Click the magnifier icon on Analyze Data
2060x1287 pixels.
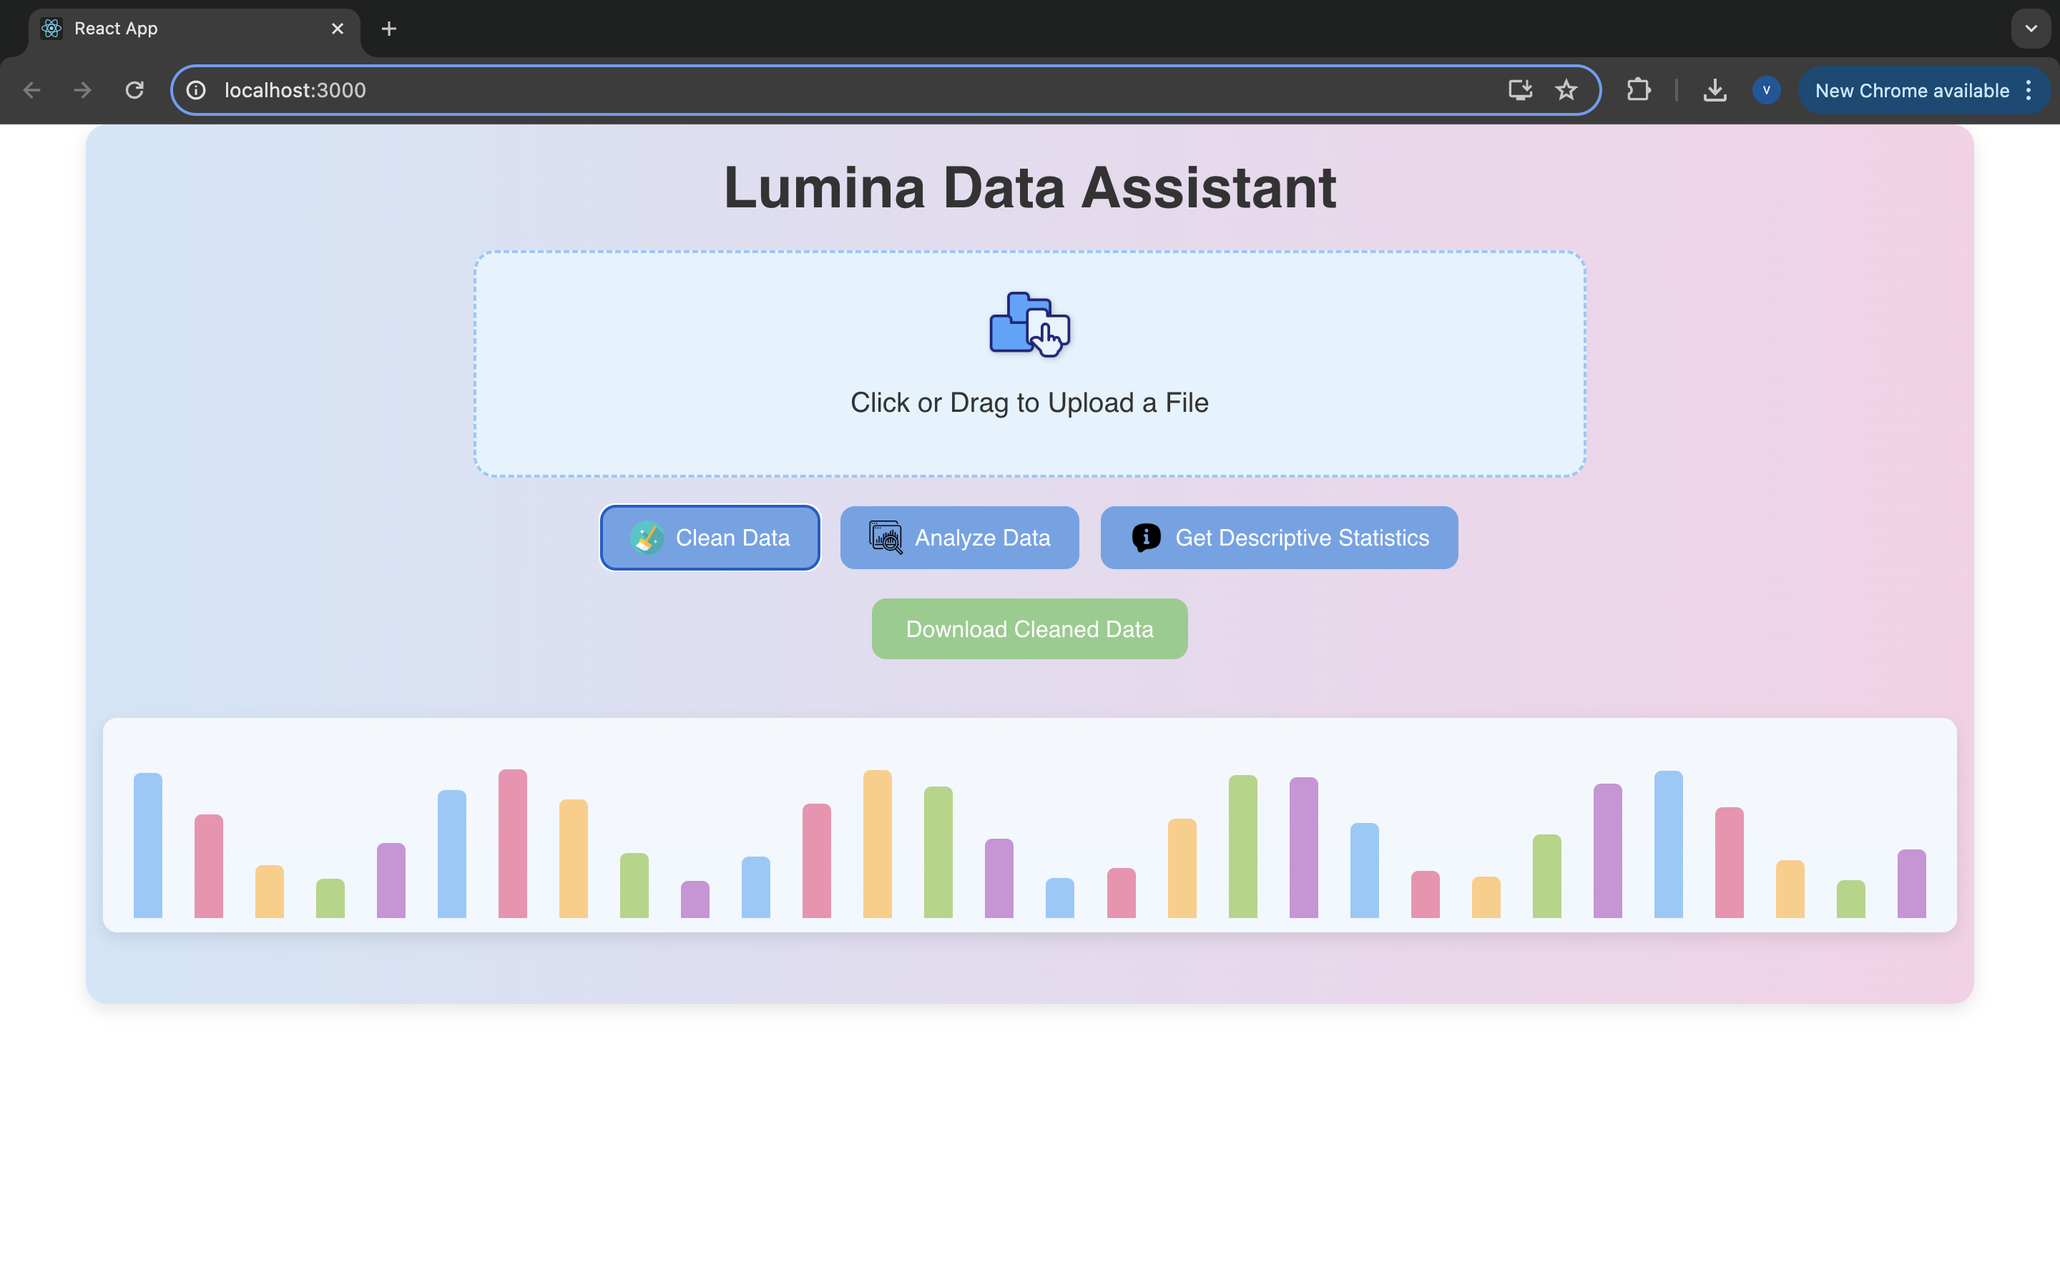pos(886,538)
